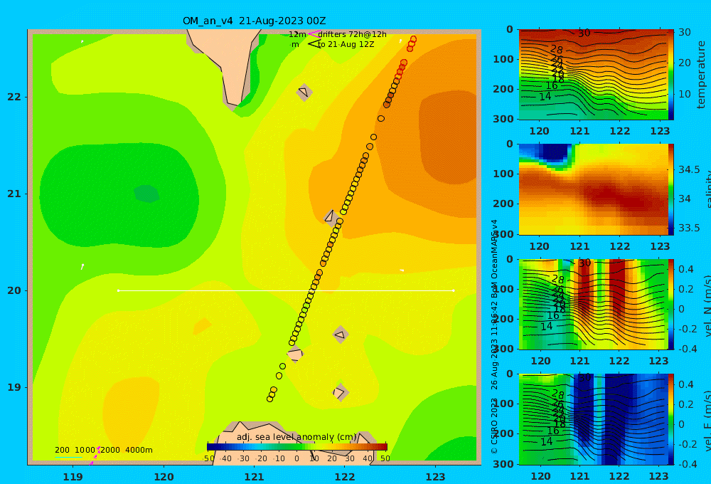Screen dimensions: 711x484
Task: Click the 28 contour label in temperature panel
Action: point(557,50)
